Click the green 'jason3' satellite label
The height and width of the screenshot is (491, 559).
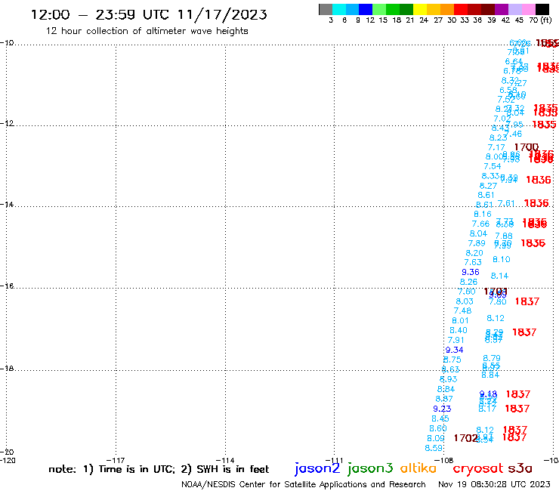(370, 468)
